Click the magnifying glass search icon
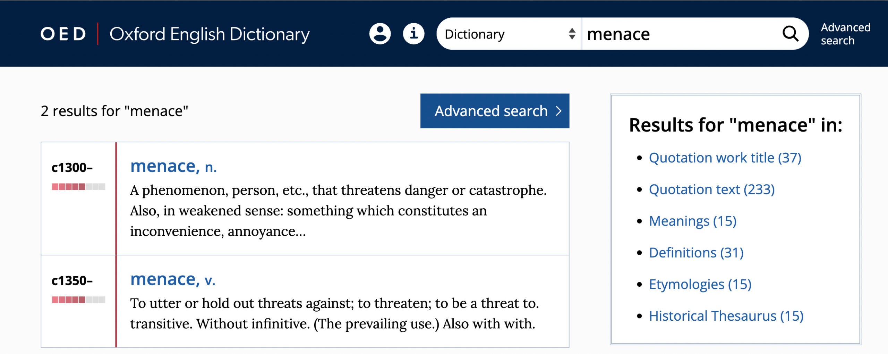The width and height of the screenshot is (888, 354). (x=790, y=34)
